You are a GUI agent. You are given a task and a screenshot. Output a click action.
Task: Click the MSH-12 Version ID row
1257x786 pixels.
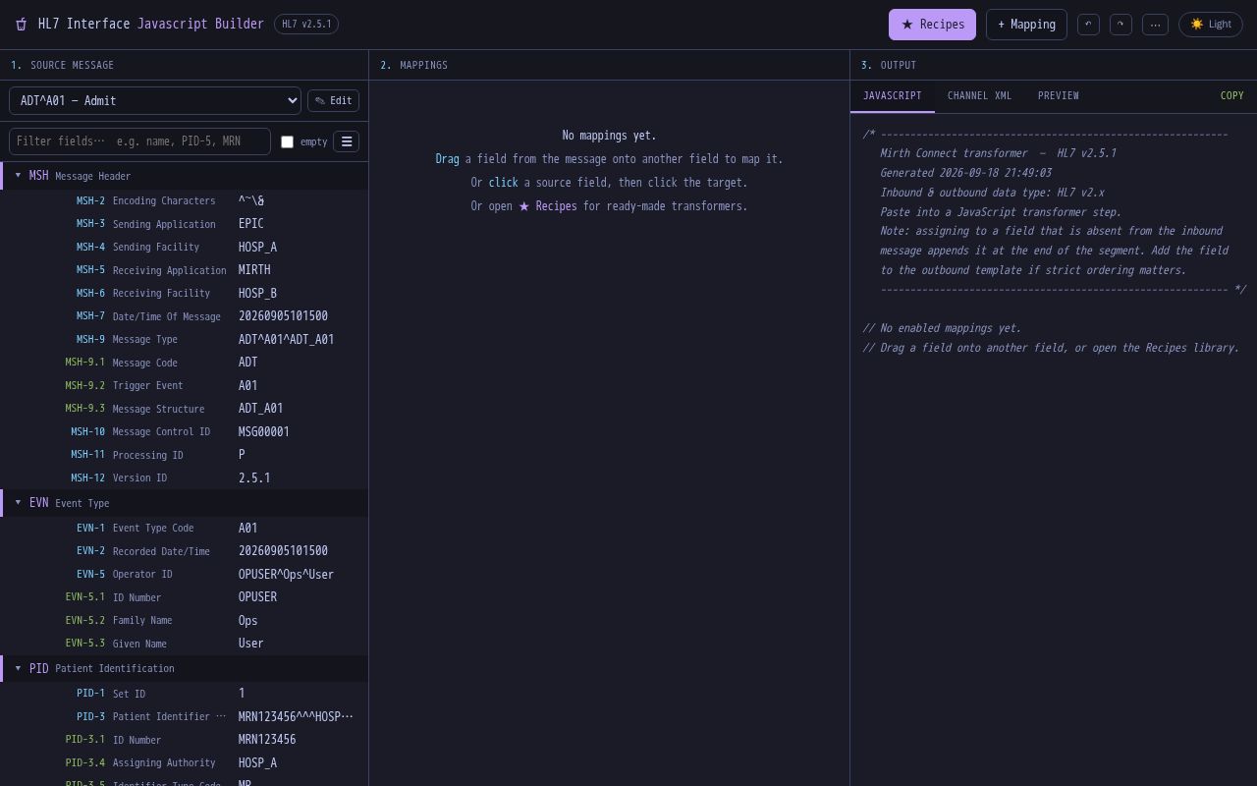pyautogui.click(x=184, y=477)
